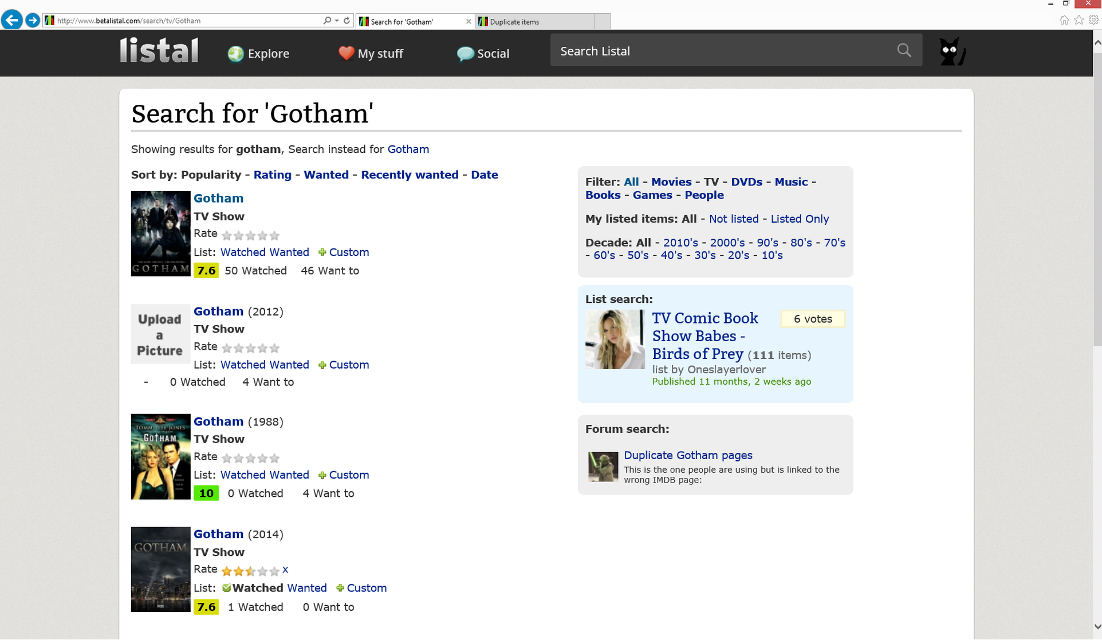Image resolution: width=1102 pixels, height=640 pixels.
Task: Mark first Gotham show as Watched
Action: pyautogui.click(x=243, y=252)
